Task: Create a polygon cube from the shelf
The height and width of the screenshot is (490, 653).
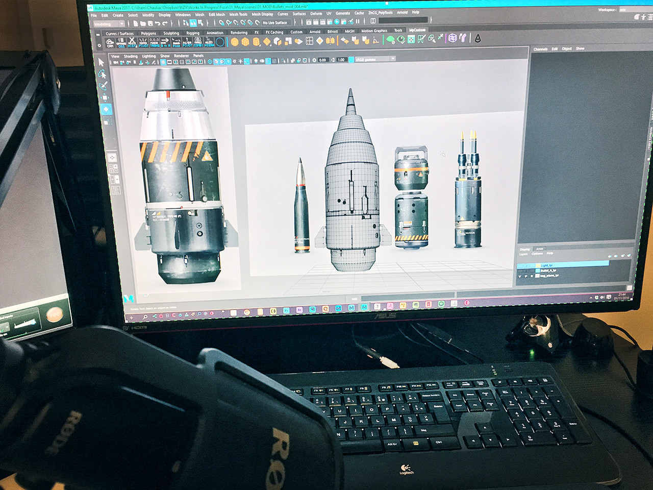Action: click(245, 42)
